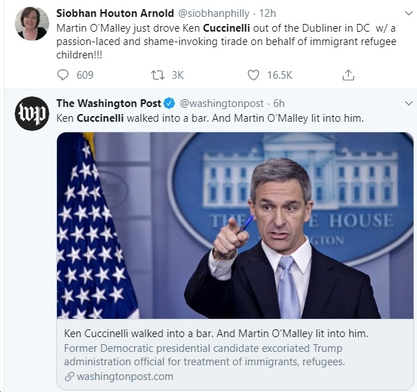The image size is (417, 392).
Task: Like Siobhan's tweet with heart icon
Action: 253,75
